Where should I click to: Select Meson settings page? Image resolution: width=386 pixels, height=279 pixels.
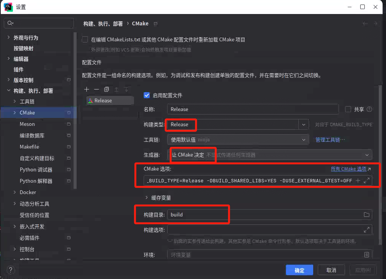[27, 124]
